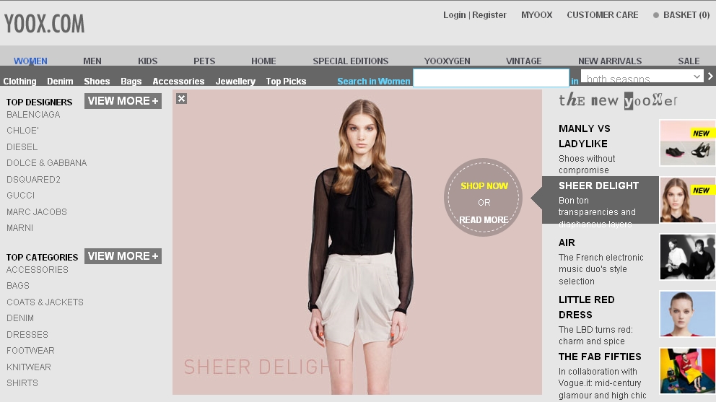This screenshot has width=716, height=402.
Task: Open the COATS & JACKETS category
Action: coord(45,302)
